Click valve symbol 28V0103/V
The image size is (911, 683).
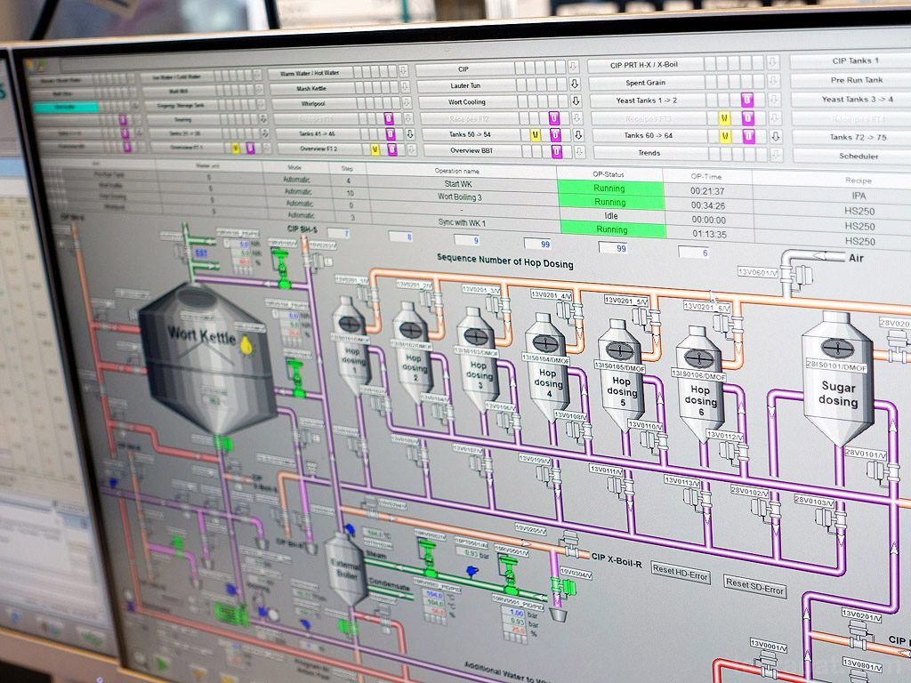coord(831,519)
